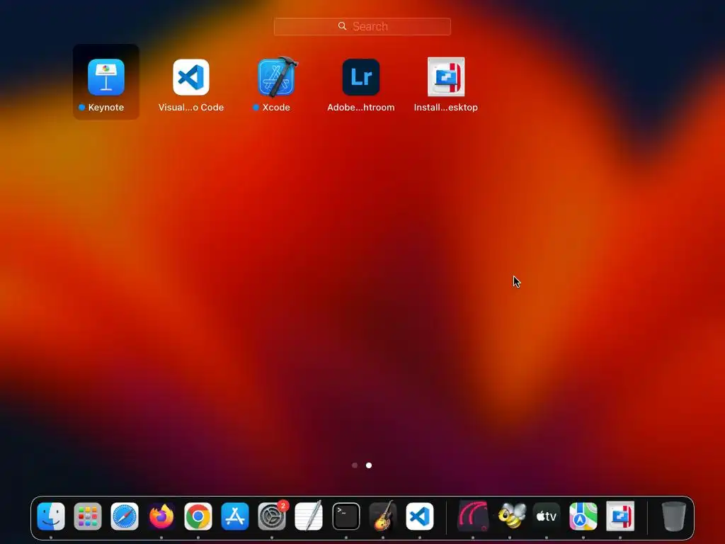The height and width of the screenshot is (544, 725).
Task: Open Xcode app icon in Launchpad
Action: click(x=277, y=76)
